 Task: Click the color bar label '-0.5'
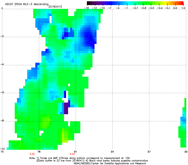coord(151,8)
